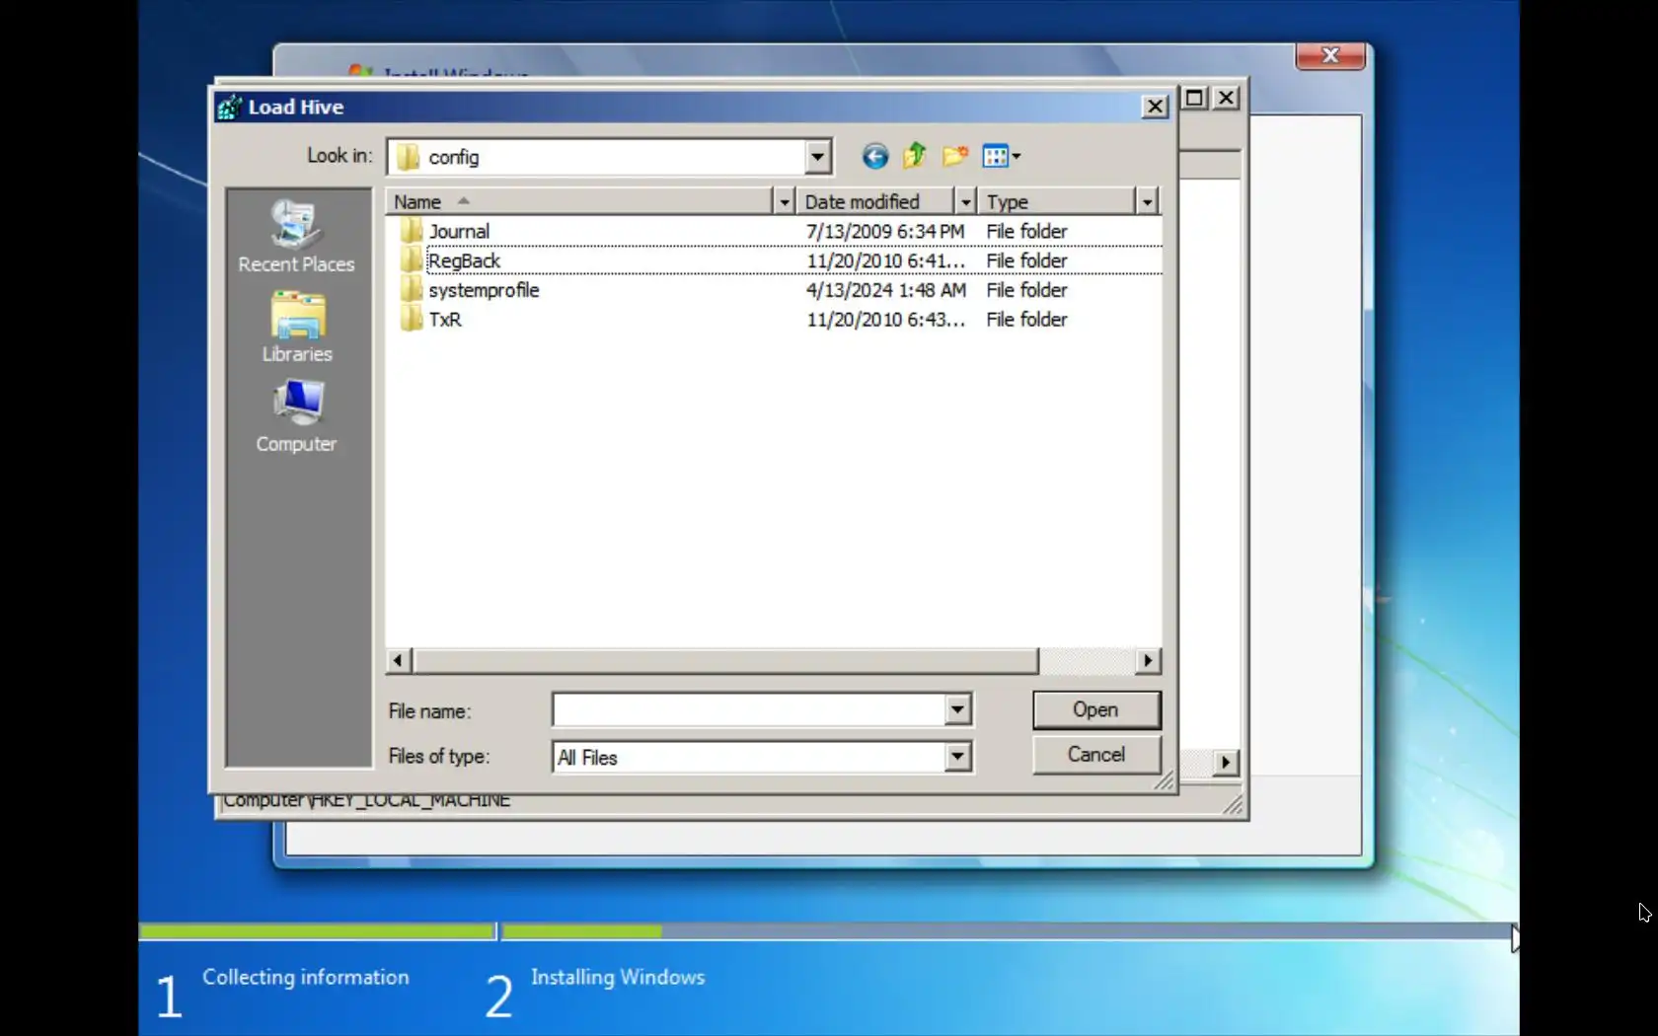Click the Load Hive title bar icon
Viewport: 1658px width, 1036px height.
[x=230, y=107]
